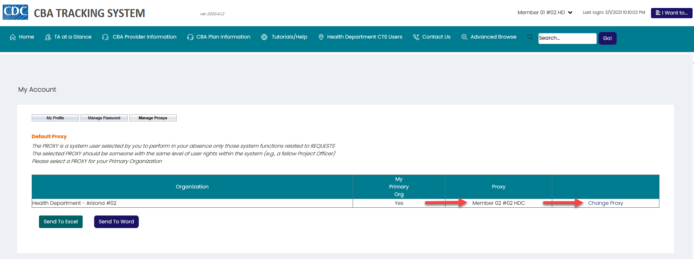Screen dimensions: 694x259
Task: Click the Tutorials/Help lifebuoy icon
Action: pyautogui.click(x=264, y=37)
